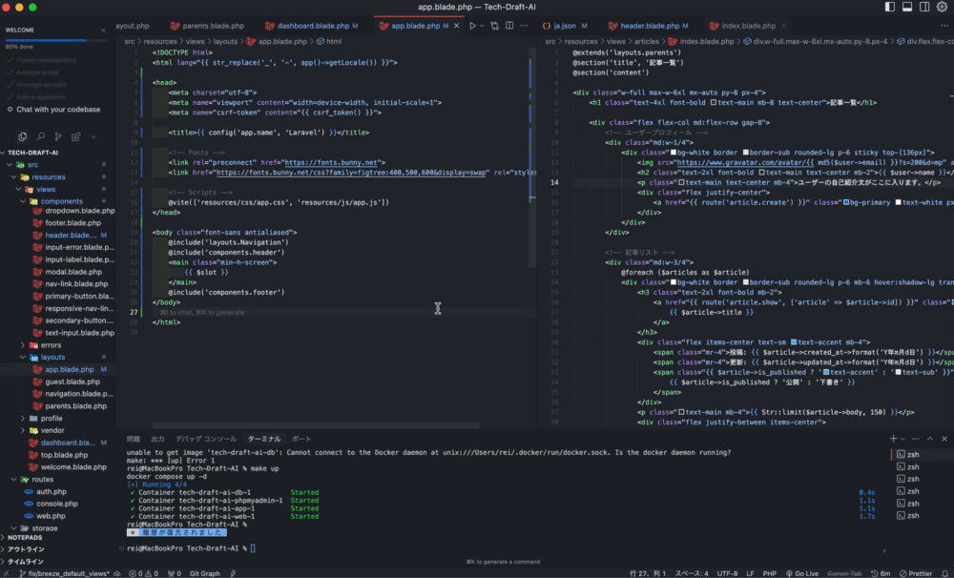Click Go Live in status bar
Screen dimensions: 954x578
(x=802, y=574)
